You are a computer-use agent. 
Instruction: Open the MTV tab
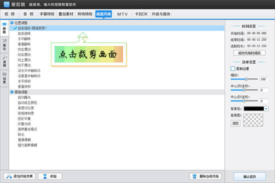click(x=122, y=14)
